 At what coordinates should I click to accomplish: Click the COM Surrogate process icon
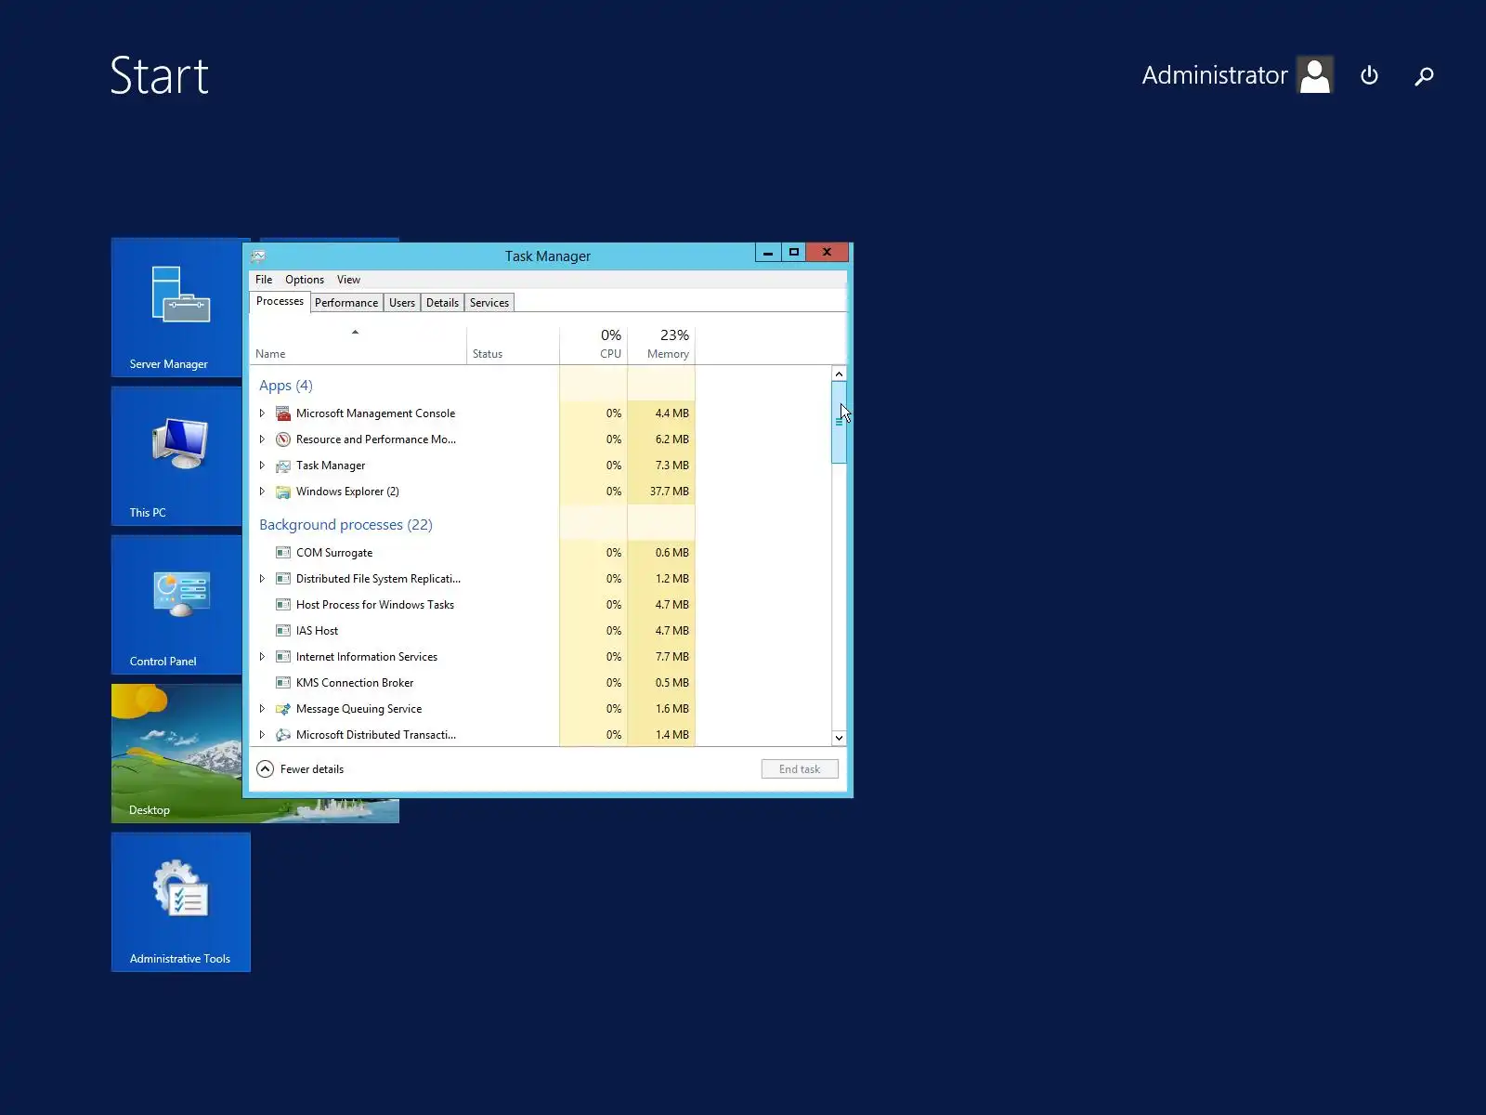pos(283,553)
